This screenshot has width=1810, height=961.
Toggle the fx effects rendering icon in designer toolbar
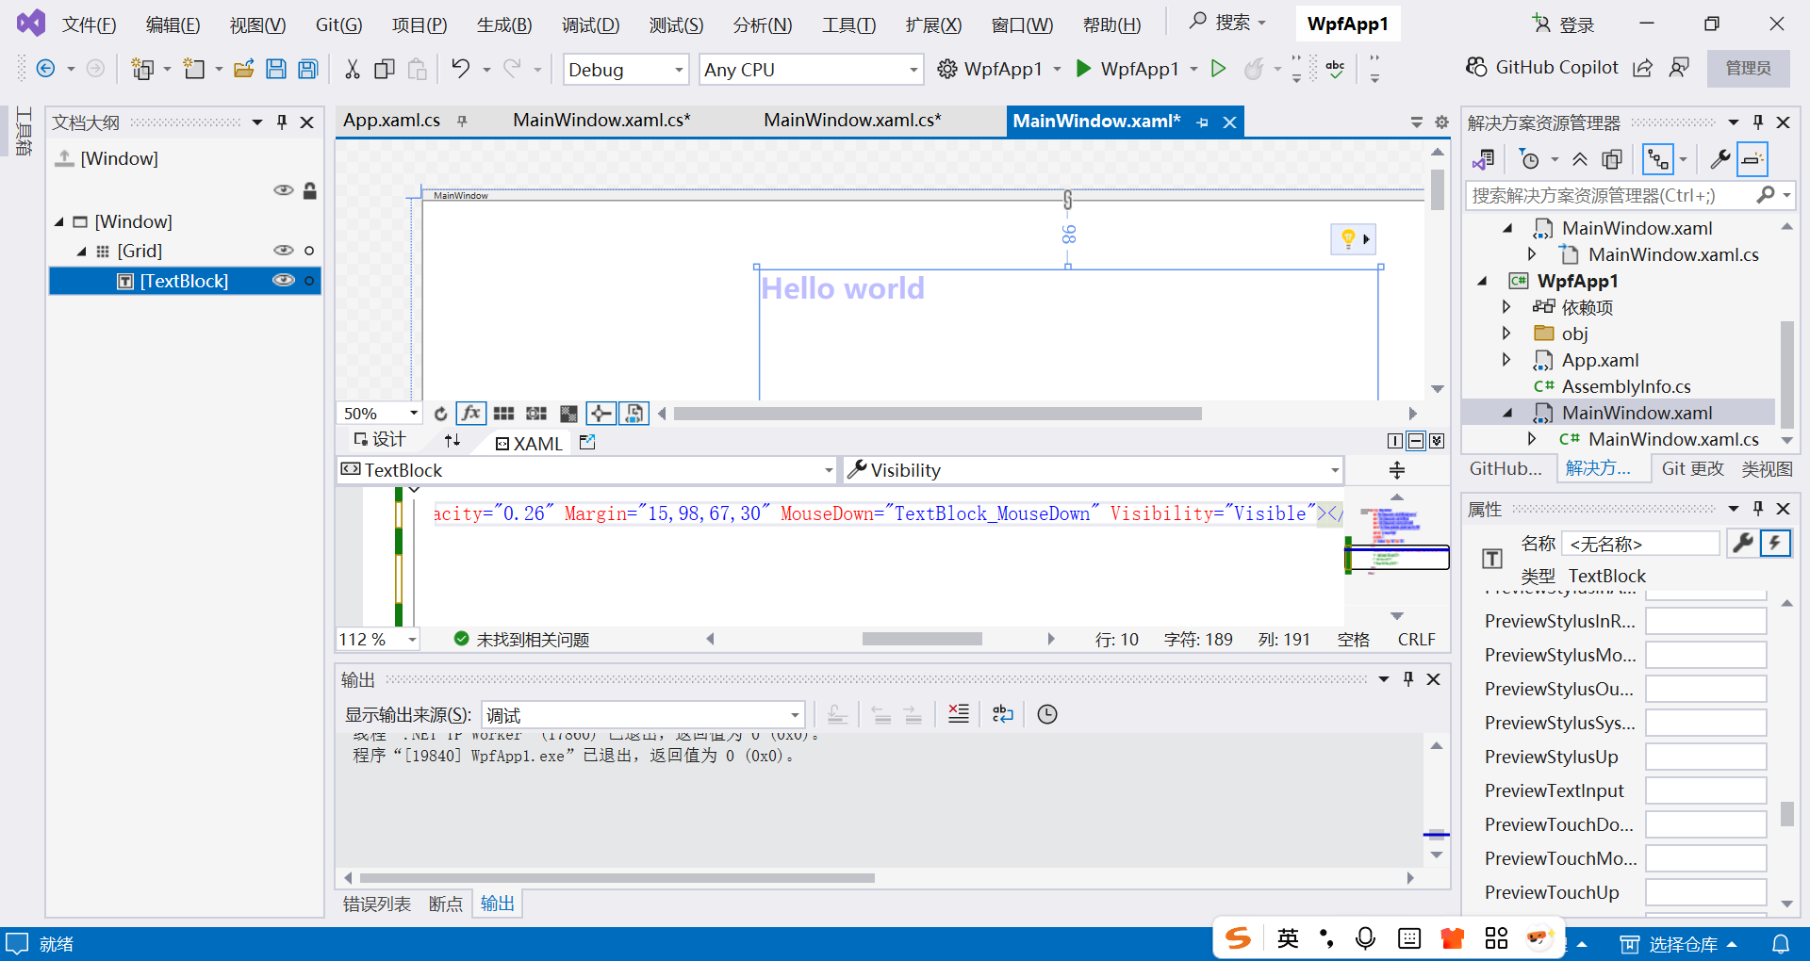(471, 413)
